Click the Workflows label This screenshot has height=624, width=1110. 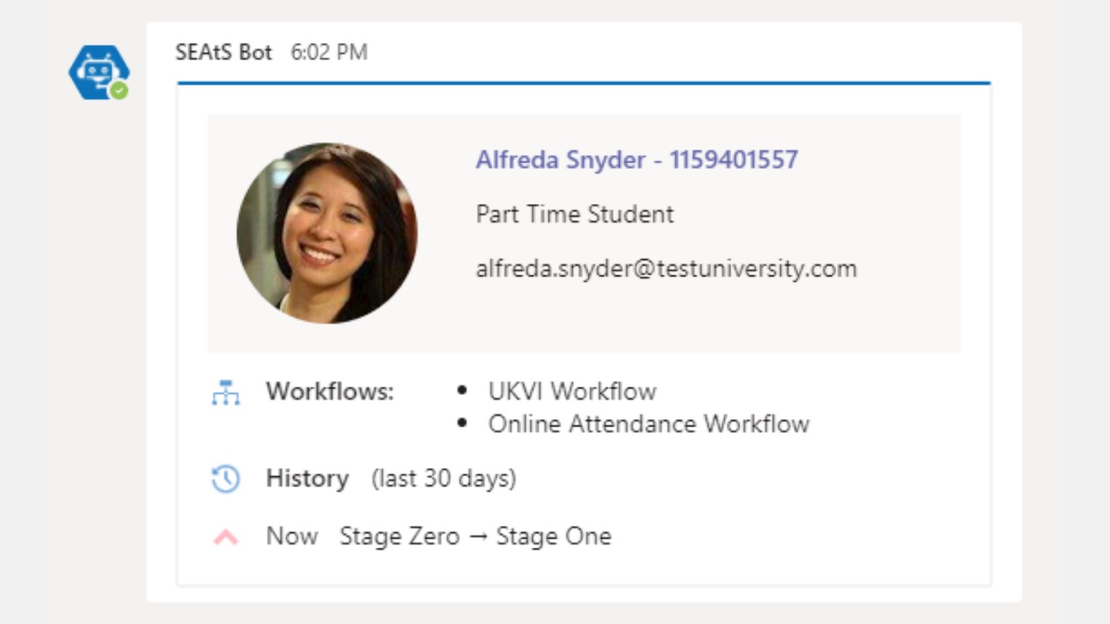pyautogui.click(x=330, y=392)
